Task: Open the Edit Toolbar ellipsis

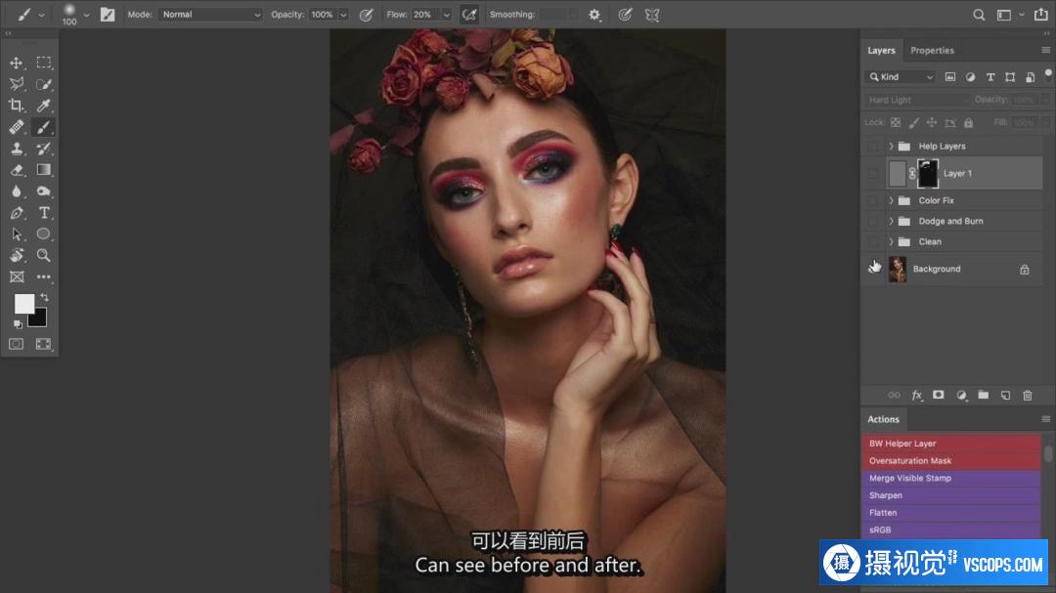Action: point(44,277)
